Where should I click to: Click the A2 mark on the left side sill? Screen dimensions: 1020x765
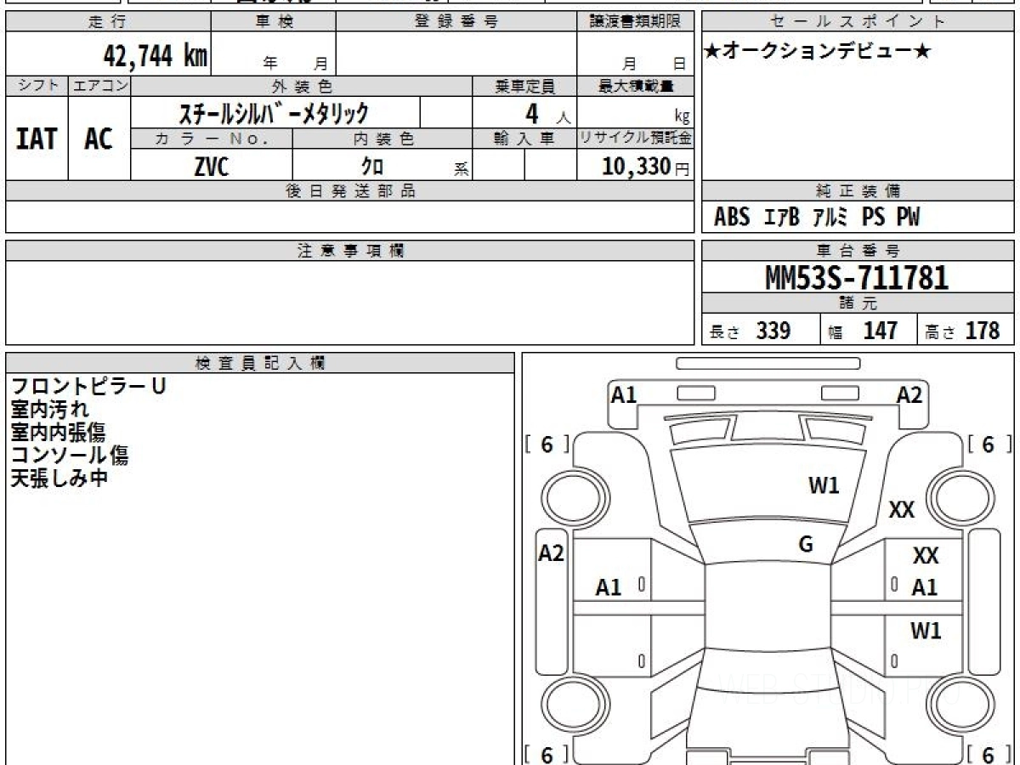552,553
